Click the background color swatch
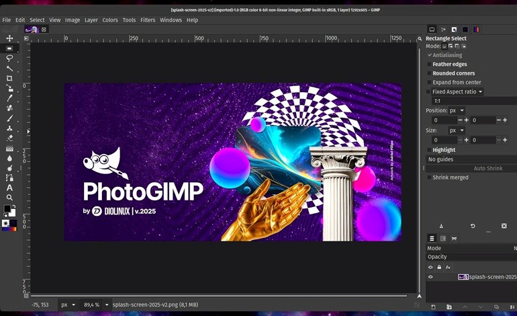Image resolution: width=517 pixels, height=316 pixels. click(x=13, y=213)
